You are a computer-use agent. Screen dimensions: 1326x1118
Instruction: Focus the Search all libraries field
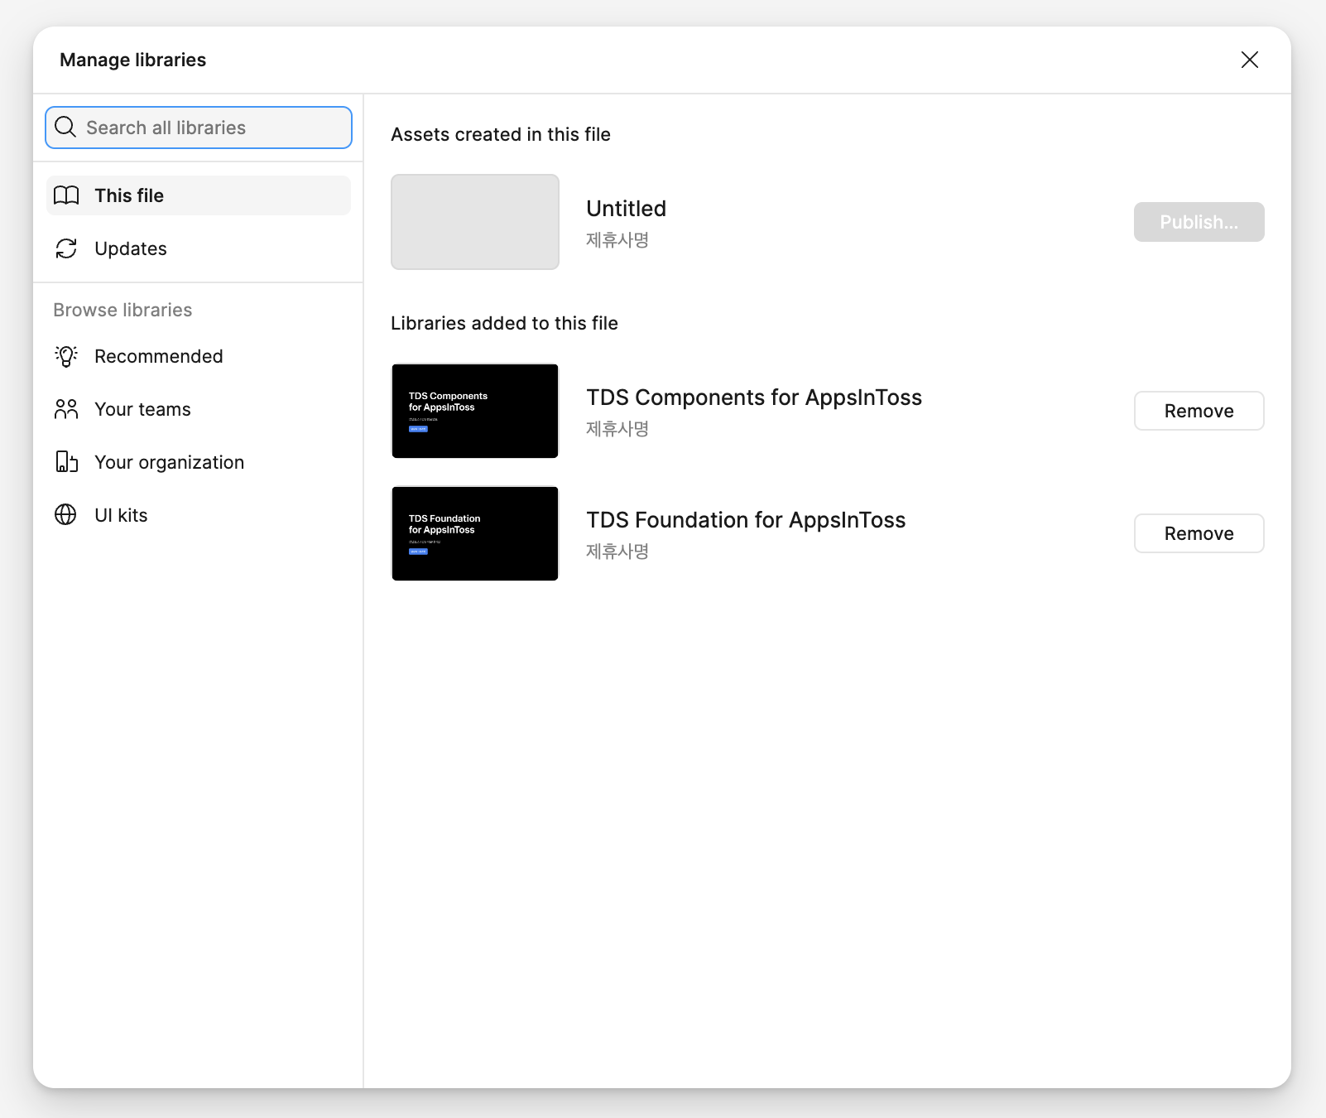coord(199,128)
